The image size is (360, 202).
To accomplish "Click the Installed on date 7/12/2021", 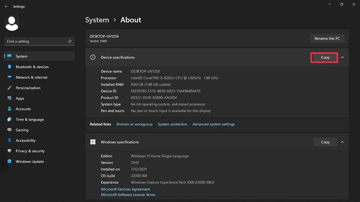I will pos(139,169).
